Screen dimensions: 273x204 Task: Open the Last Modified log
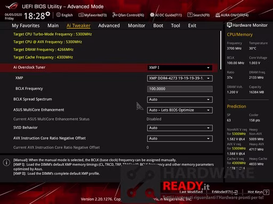(191, 192)
